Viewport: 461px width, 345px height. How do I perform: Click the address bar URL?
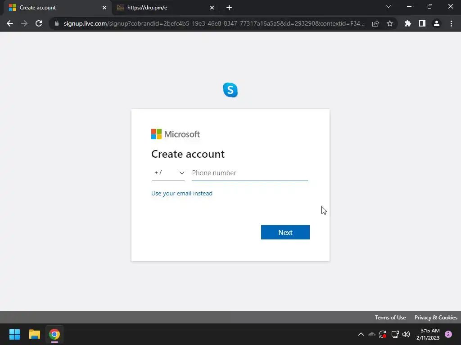pos(214,23)
